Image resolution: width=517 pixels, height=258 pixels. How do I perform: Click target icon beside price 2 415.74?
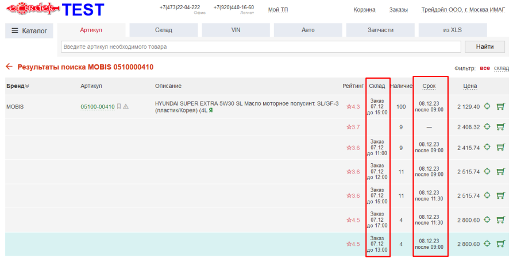tap(487, 148)
